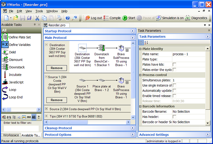Choose the Downstack task icon
This screenshot has height=144, width=213.
coord(5,67)
